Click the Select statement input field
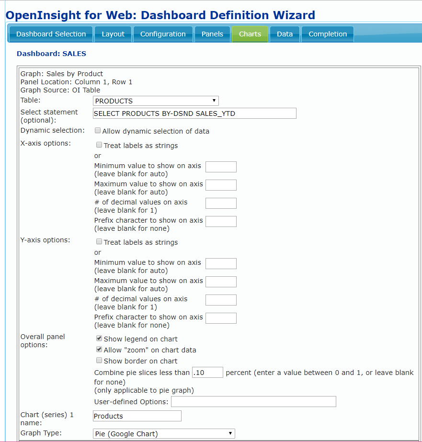This screenshot has width=422, height=442. pos(194,113)
